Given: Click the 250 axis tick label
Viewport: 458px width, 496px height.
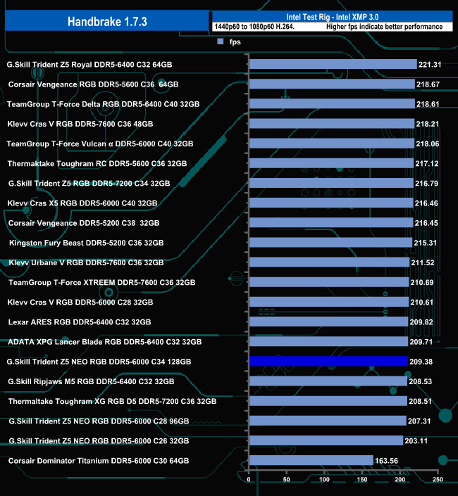Looking at the screenshot, I should (x=438, y=480).
